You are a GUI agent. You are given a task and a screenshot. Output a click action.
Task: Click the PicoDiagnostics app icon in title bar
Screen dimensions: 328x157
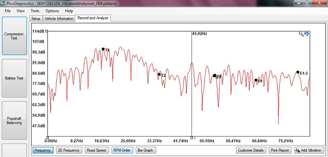(x=2, y=3)
